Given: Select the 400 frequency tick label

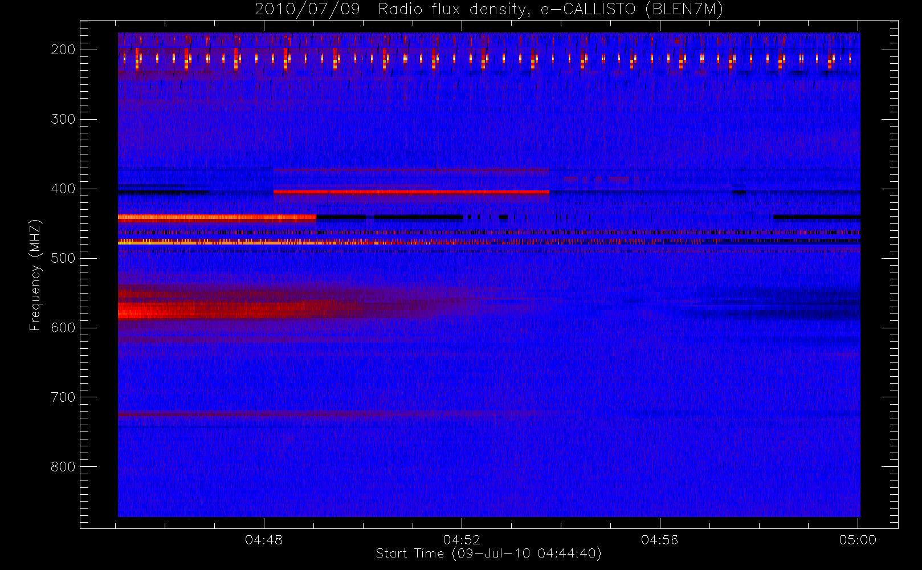Looking at the screenshot, I should 63,189.
